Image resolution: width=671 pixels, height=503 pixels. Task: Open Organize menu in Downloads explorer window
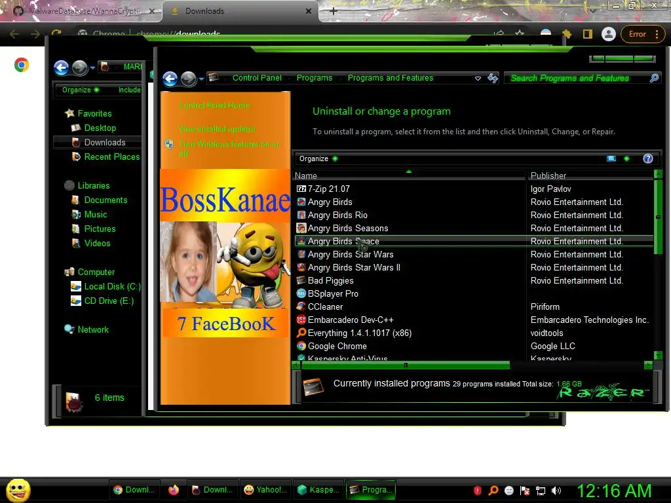pos(81,90)
